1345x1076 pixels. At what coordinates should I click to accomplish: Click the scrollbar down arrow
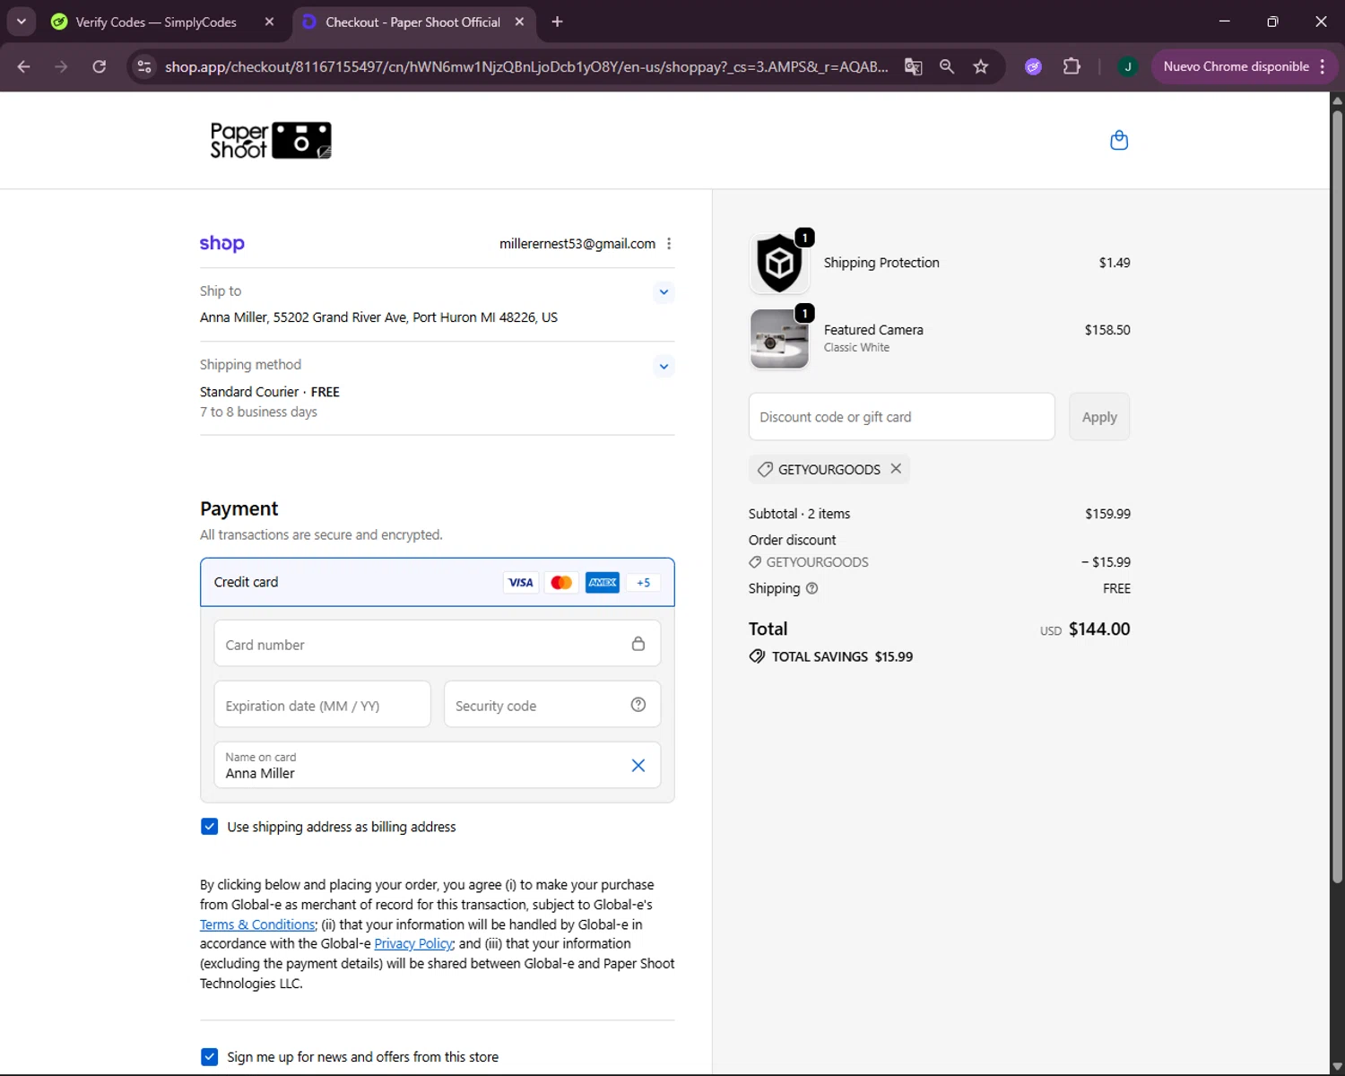[1337, 1067]
